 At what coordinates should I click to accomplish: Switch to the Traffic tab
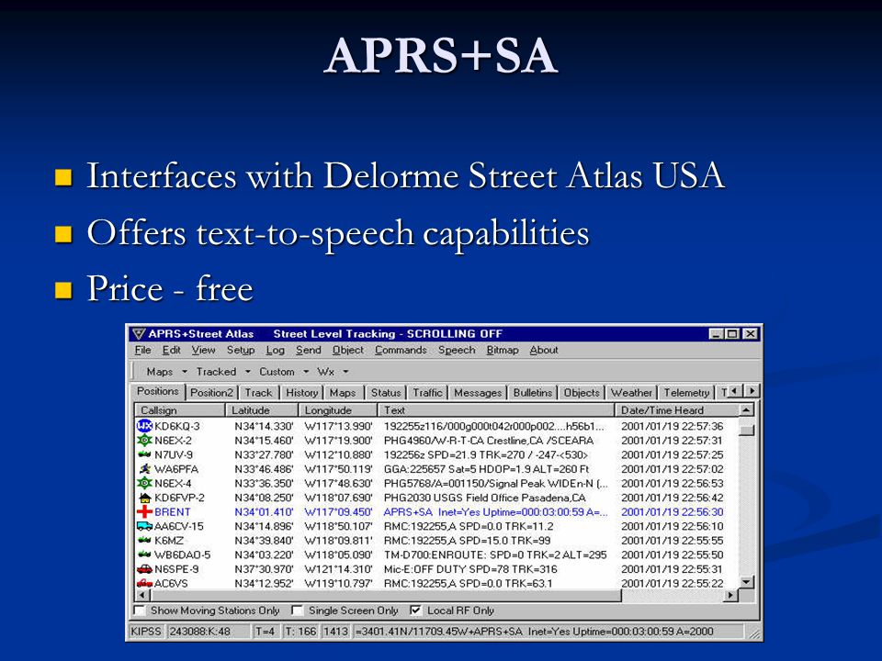coord(427,393)
